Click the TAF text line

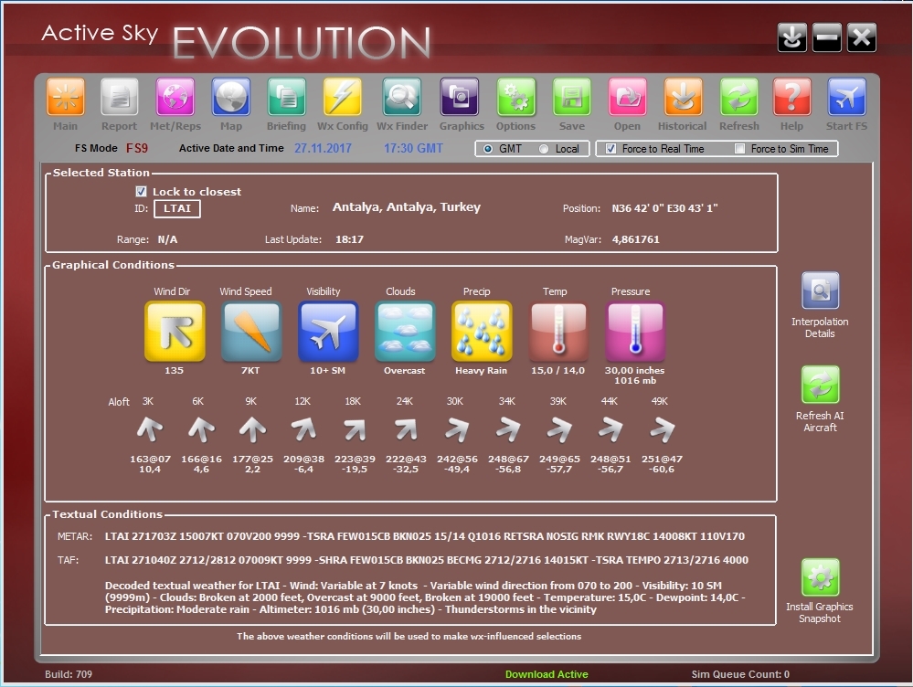(x=426, y=560)
